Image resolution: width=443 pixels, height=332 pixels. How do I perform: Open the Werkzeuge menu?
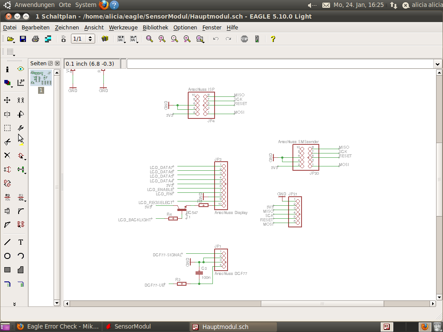[123, 28]
